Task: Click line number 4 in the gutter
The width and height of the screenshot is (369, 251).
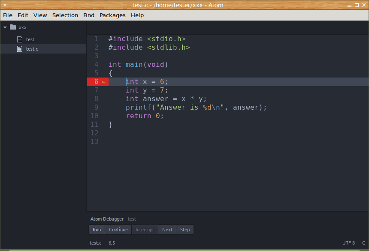Action: [97, 64]
